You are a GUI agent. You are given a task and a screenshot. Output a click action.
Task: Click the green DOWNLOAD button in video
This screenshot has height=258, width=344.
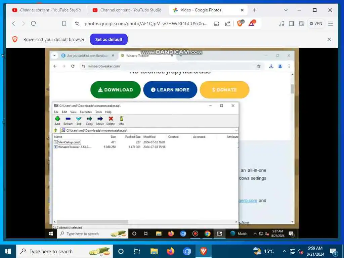click(116, 90)
